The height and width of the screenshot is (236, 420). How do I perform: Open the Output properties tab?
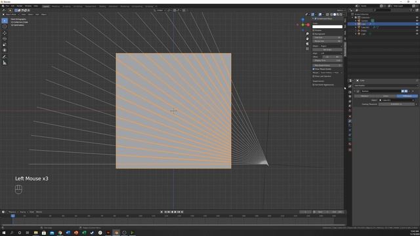click(x=350, y=96)
